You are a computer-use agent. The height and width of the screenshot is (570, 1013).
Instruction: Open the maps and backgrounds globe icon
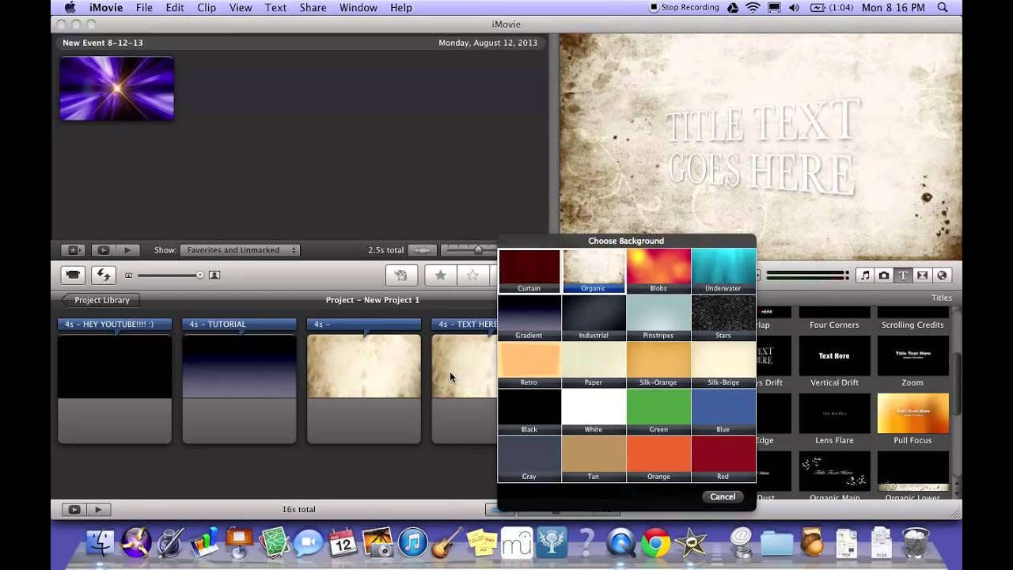pyautogui.click(x=942, y=275)
